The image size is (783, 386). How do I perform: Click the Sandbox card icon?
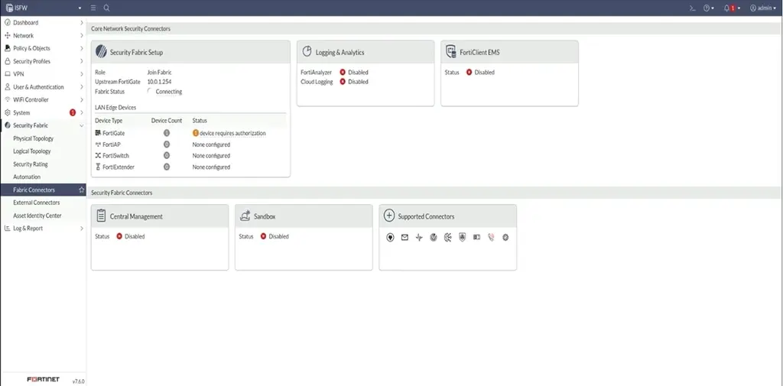245,216
